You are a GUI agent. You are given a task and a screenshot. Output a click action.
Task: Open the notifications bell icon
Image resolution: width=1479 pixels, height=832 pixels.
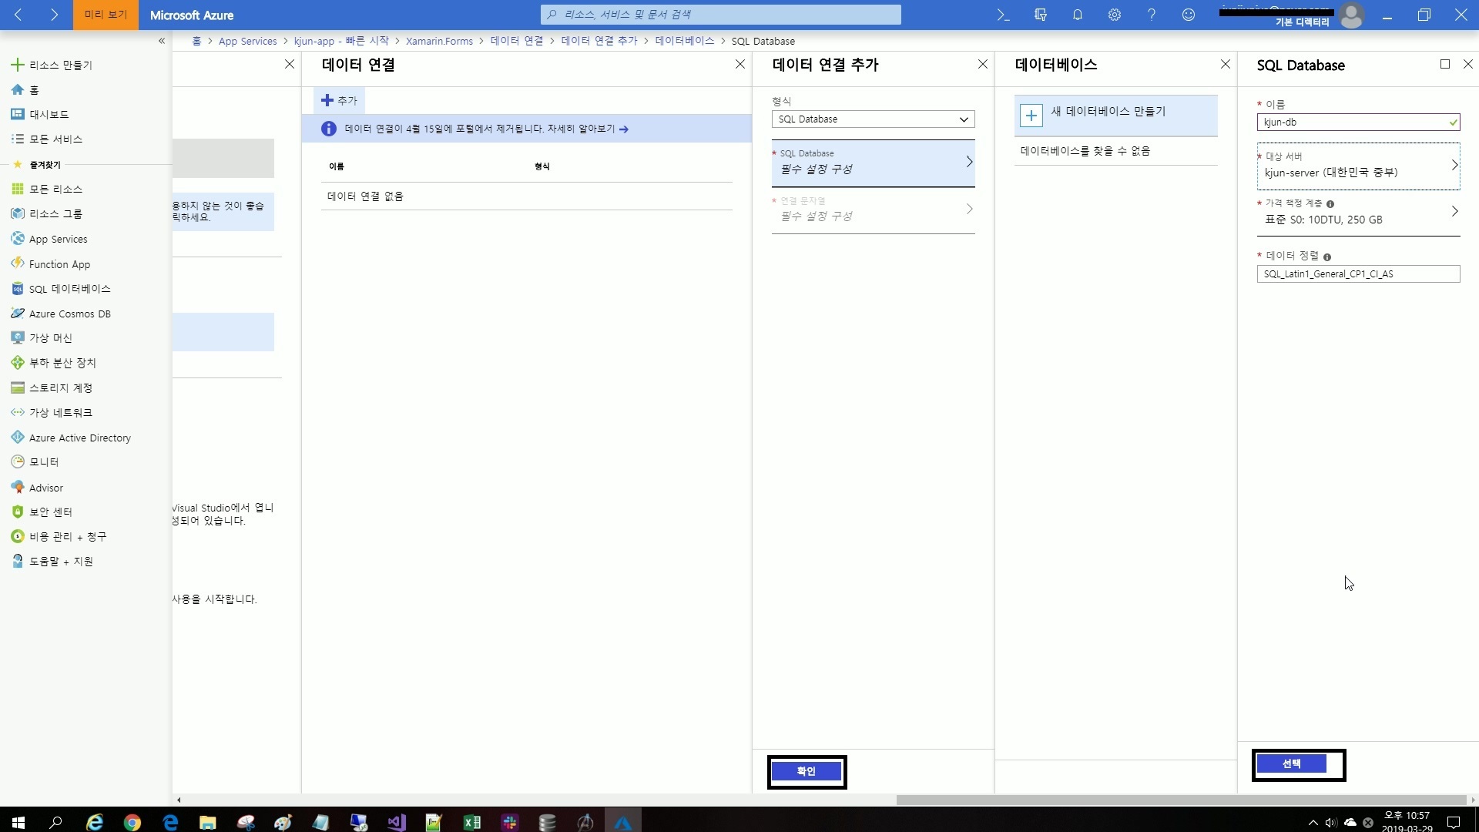pyautogui.click(x=1078, y=15)
